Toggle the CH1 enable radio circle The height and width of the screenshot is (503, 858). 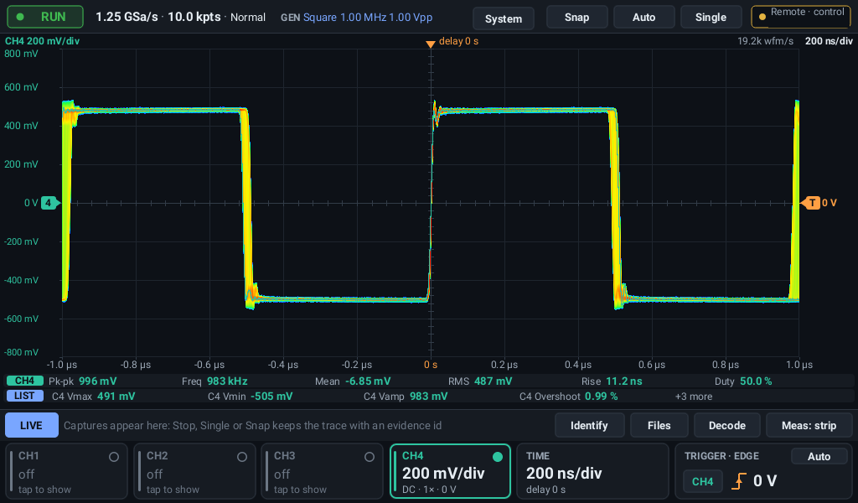click(114, 457)
